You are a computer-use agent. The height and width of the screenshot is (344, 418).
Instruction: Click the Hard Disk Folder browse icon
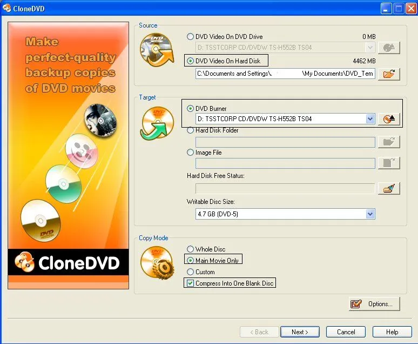[x=388, y=142]
